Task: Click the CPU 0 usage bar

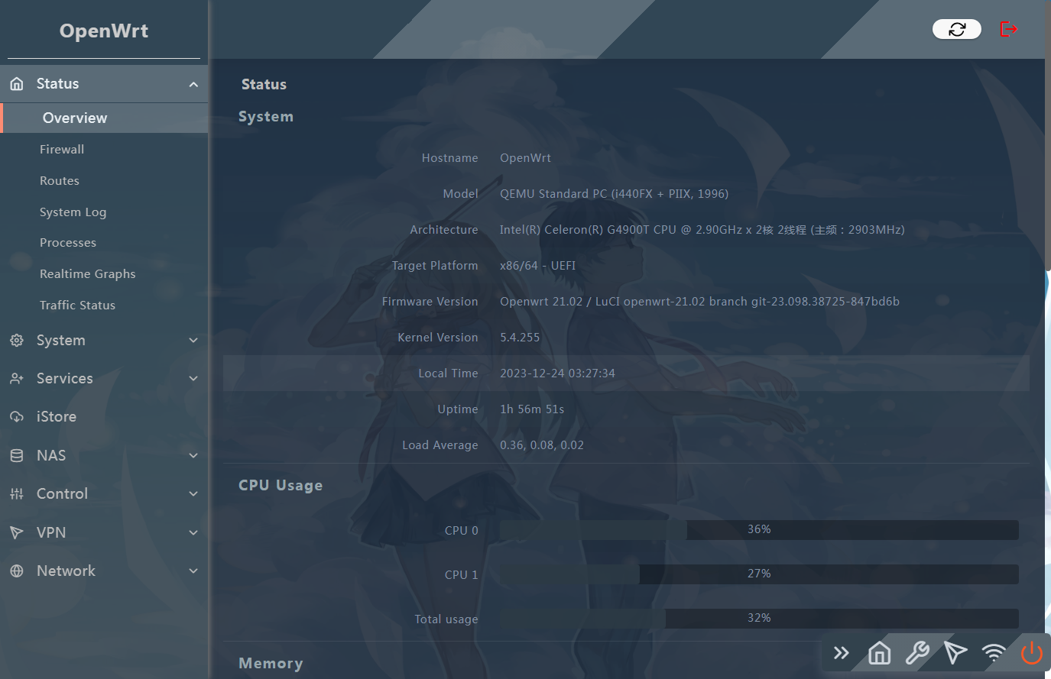Action: pyautogui.click(x=759, y=530)
